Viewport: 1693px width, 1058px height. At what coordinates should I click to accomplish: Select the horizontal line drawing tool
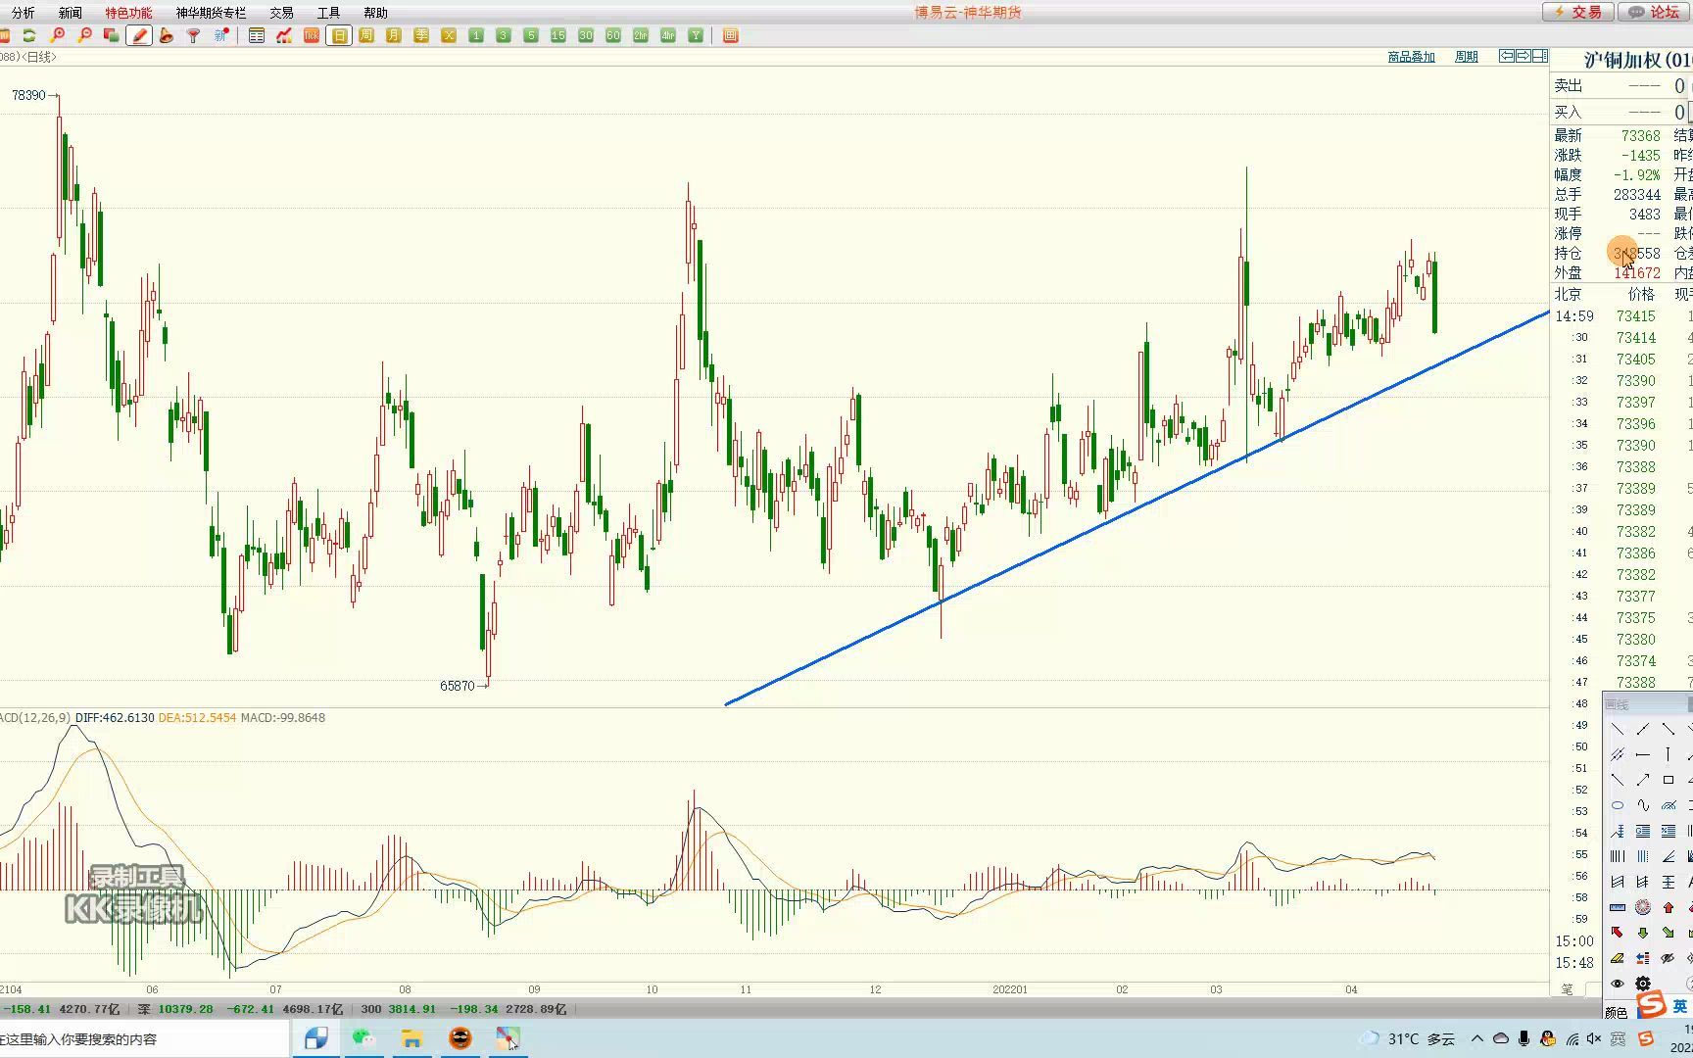(x=1643, y=754)
